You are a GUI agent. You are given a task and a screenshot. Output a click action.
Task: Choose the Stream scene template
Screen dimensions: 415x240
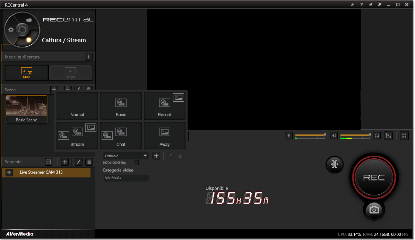tap(77, 136)
